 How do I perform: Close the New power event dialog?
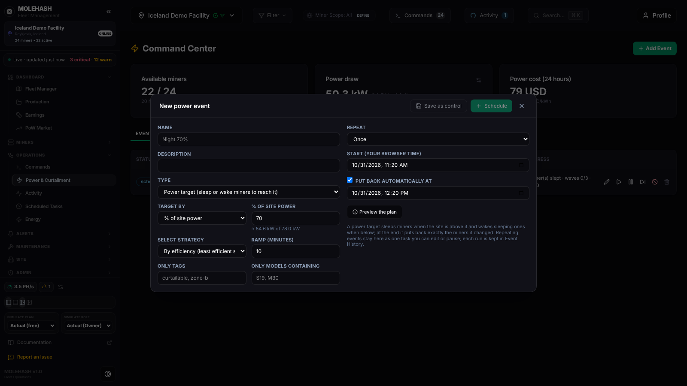522,106
